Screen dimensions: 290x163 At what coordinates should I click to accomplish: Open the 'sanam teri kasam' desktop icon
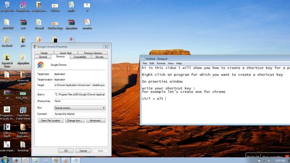coord(23,78)
